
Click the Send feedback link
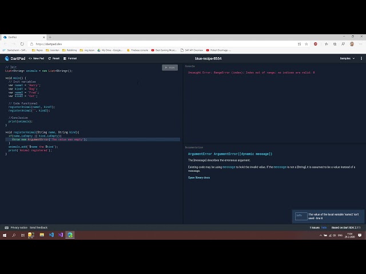[x=38, y=228]
